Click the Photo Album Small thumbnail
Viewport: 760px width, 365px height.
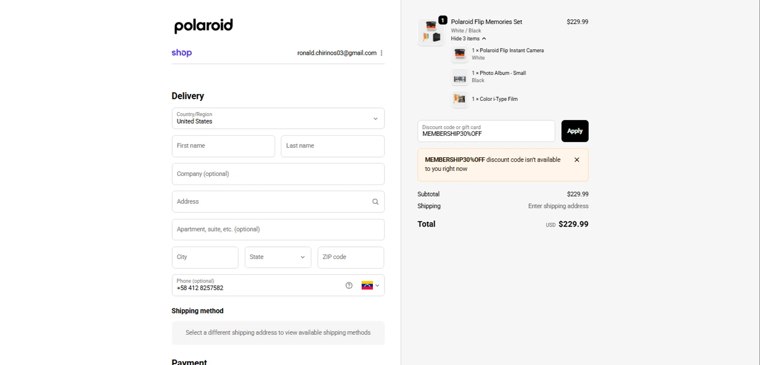coord(460,77)
